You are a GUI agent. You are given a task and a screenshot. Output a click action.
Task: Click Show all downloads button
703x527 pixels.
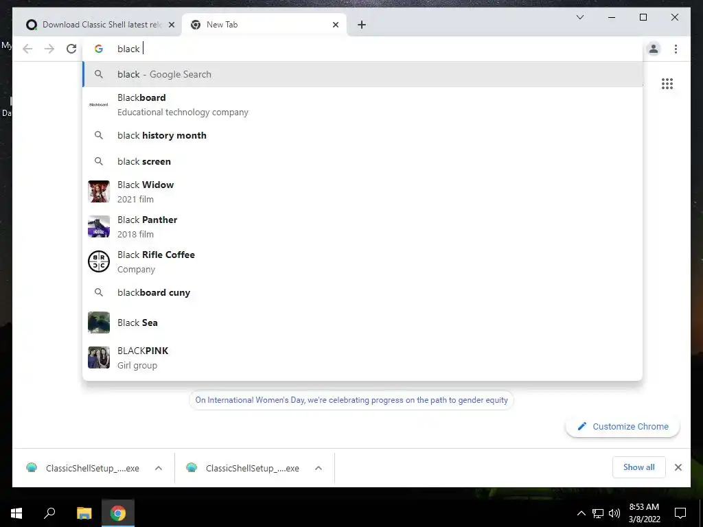coord(639,467)
